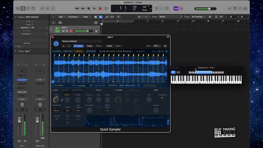Click the Compare button
Image resolution: width=263 pixels, height=148 pixels.
(78, 46)
